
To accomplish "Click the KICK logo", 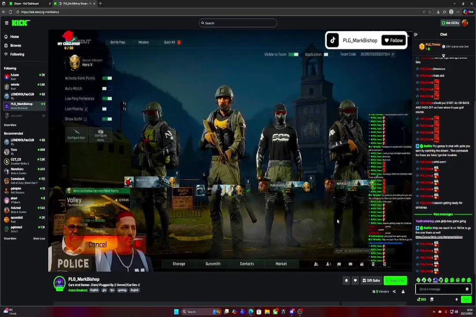I will pyautogui.click(x=21, y=23).
